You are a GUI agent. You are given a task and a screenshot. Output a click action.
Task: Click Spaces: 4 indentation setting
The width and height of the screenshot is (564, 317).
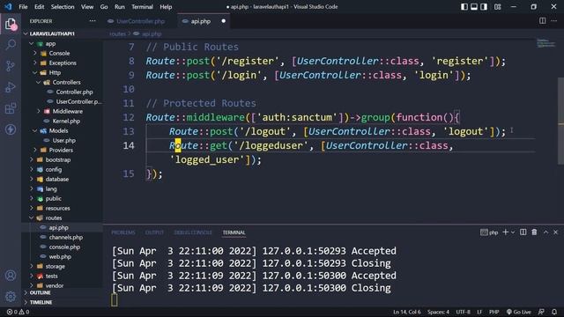pos(438,312)
